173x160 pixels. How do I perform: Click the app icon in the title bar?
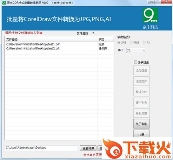tap(4, 2)
